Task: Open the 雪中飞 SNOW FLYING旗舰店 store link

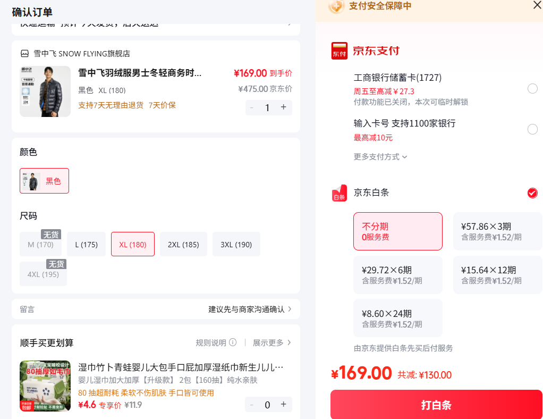Action: coord(82,53)
